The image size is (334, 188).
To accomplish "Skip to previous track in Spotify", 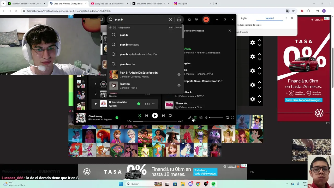I will [147, 116].
